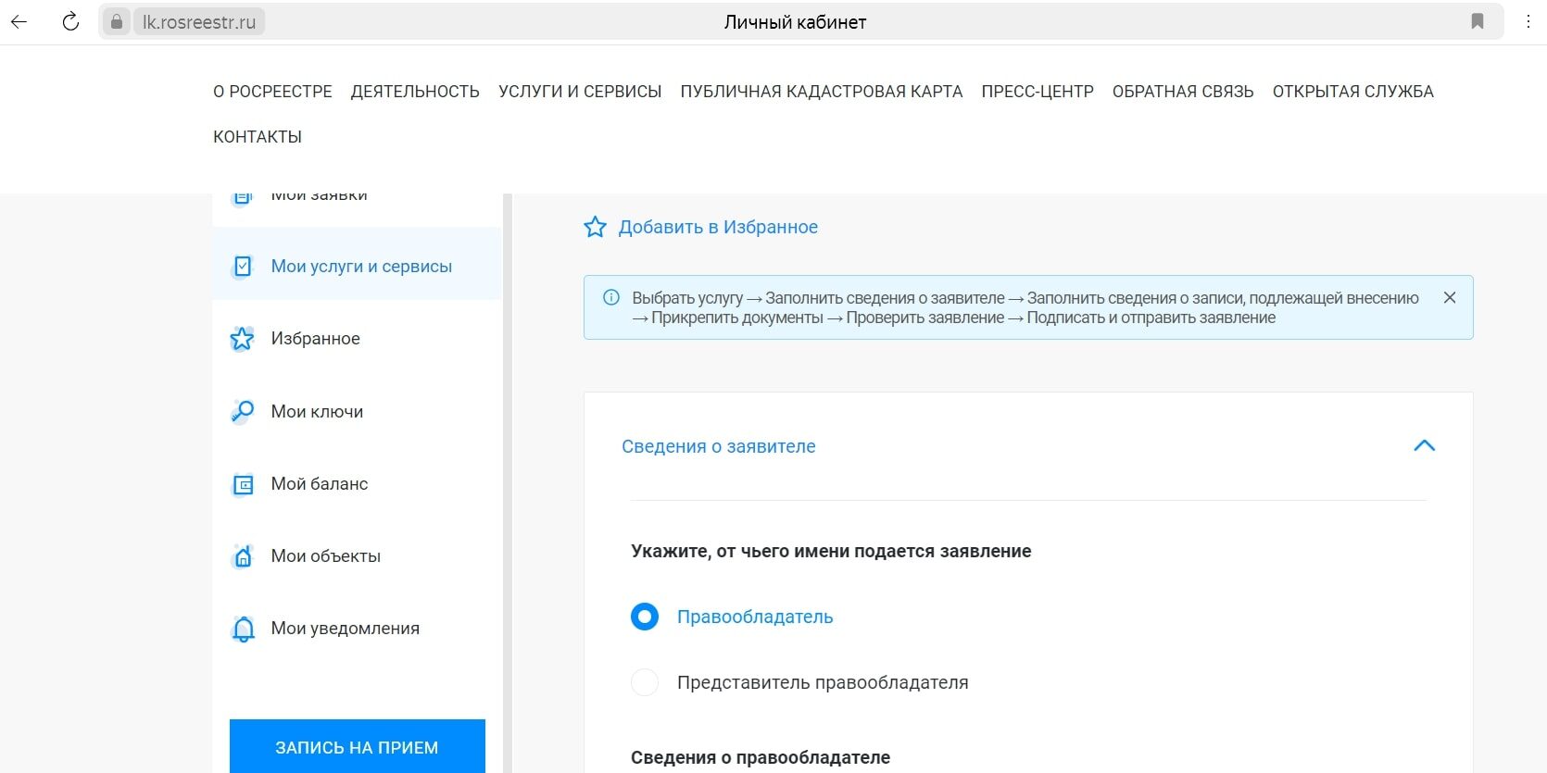Go to ПУБЛИЧНАЯ КАДАСТРОВАЯ КАРТА in navigation

pyautogui.click(x=821, y=92)
